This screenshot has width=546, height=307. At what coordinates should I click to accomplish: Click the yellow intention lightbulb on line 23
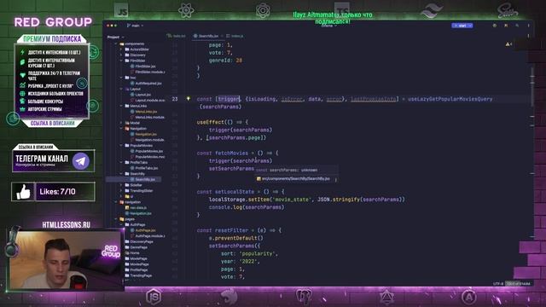[188, 99]
